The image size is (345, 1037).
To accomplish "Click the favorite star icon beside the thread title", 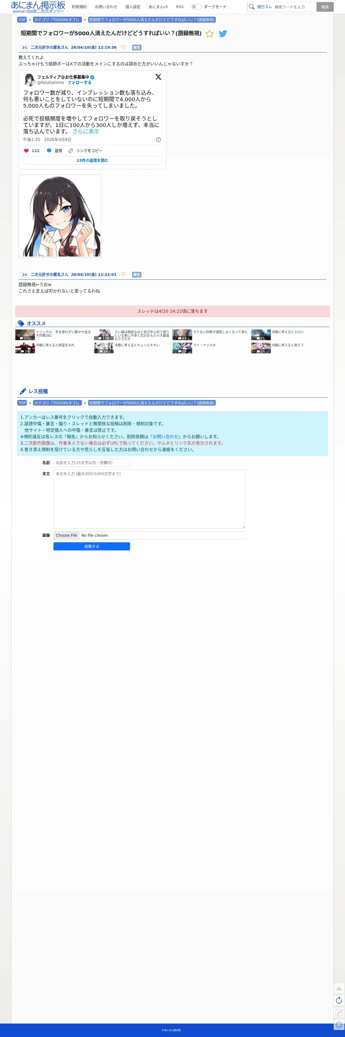I will [x=210, y=34].
